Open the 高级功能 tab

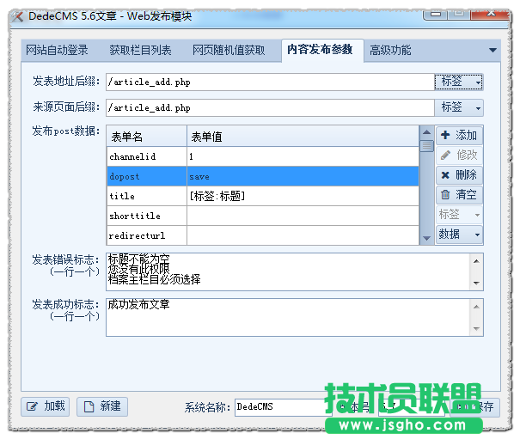(x=390, y=51)
